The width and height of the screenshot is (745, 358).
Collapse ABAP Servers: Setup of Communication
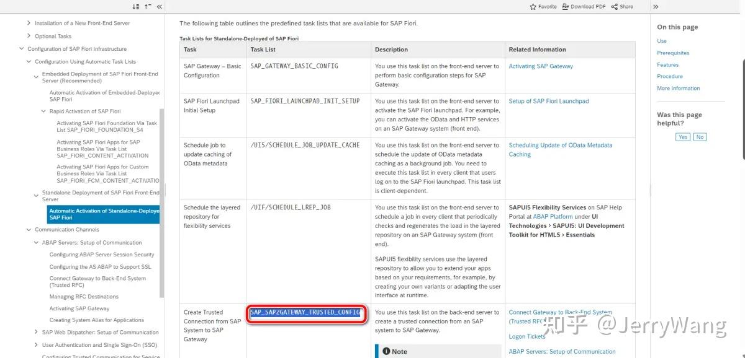[36, 243]
